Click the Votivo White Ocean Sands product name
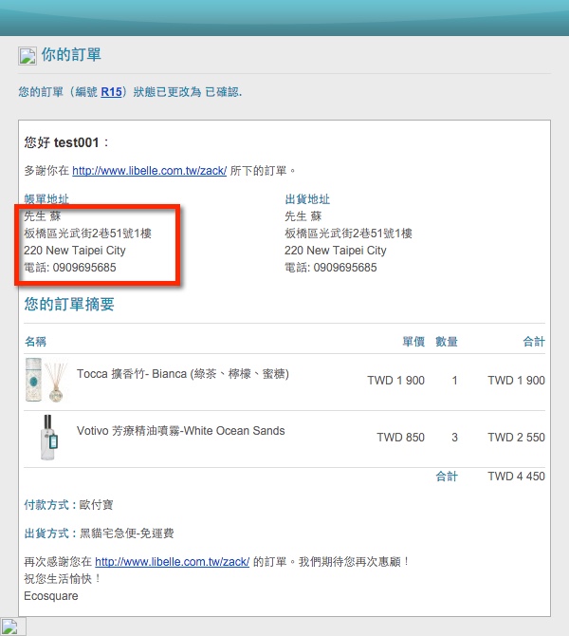 point(180,431)
